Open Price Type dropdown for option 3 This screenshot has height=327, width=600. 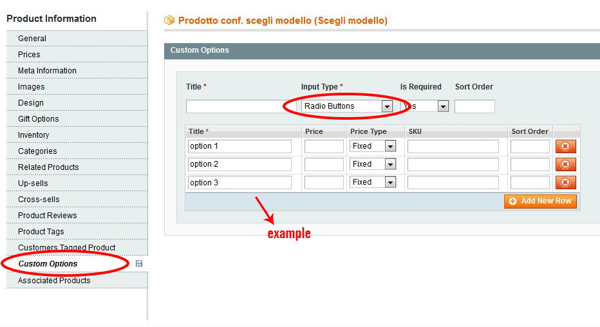(x=373, y=183)
